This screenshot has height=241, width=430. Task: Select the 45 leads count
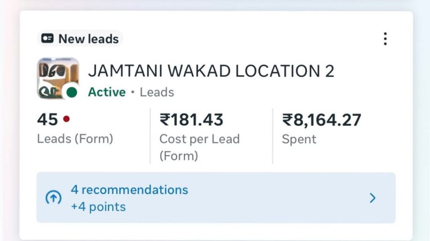(x=47, y=120)
